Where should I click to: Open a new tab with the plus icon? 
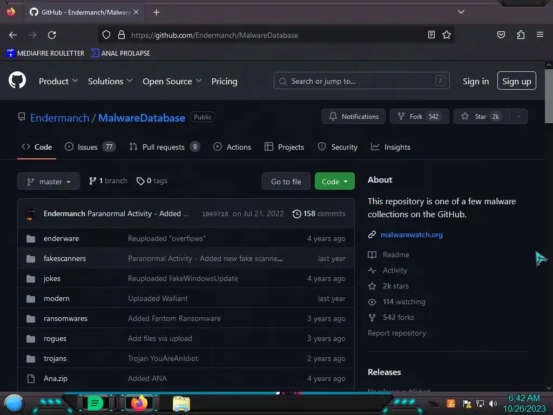click(x=156, y=12)
